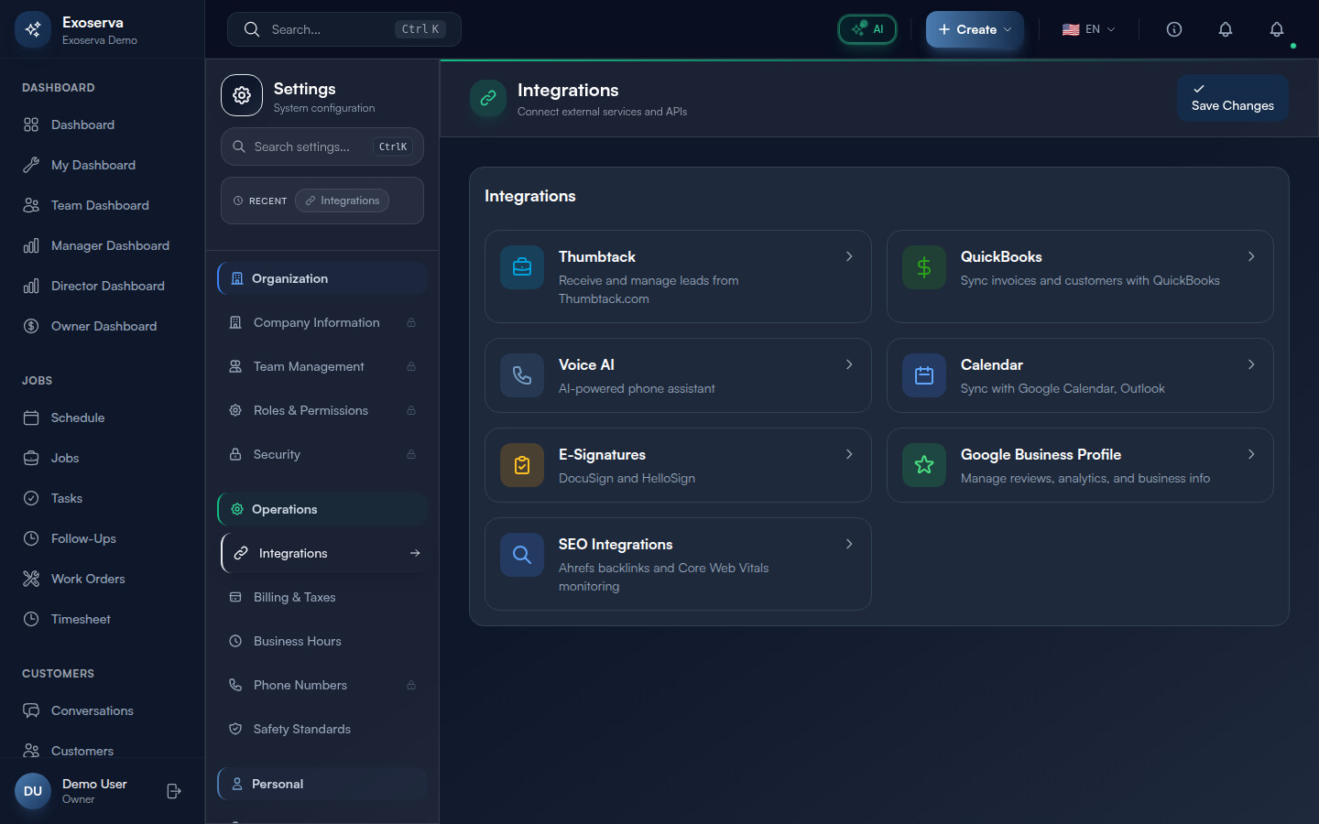The width and height of the screenshot is (1319, 824).
Task: Go to Work Orders in sidebar
Action: (88, 579)
